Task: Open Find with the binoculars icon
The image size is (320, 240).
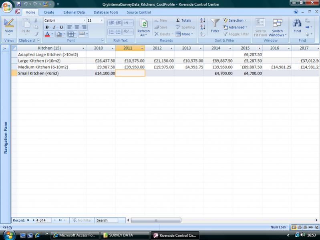Action: point(297,24)
